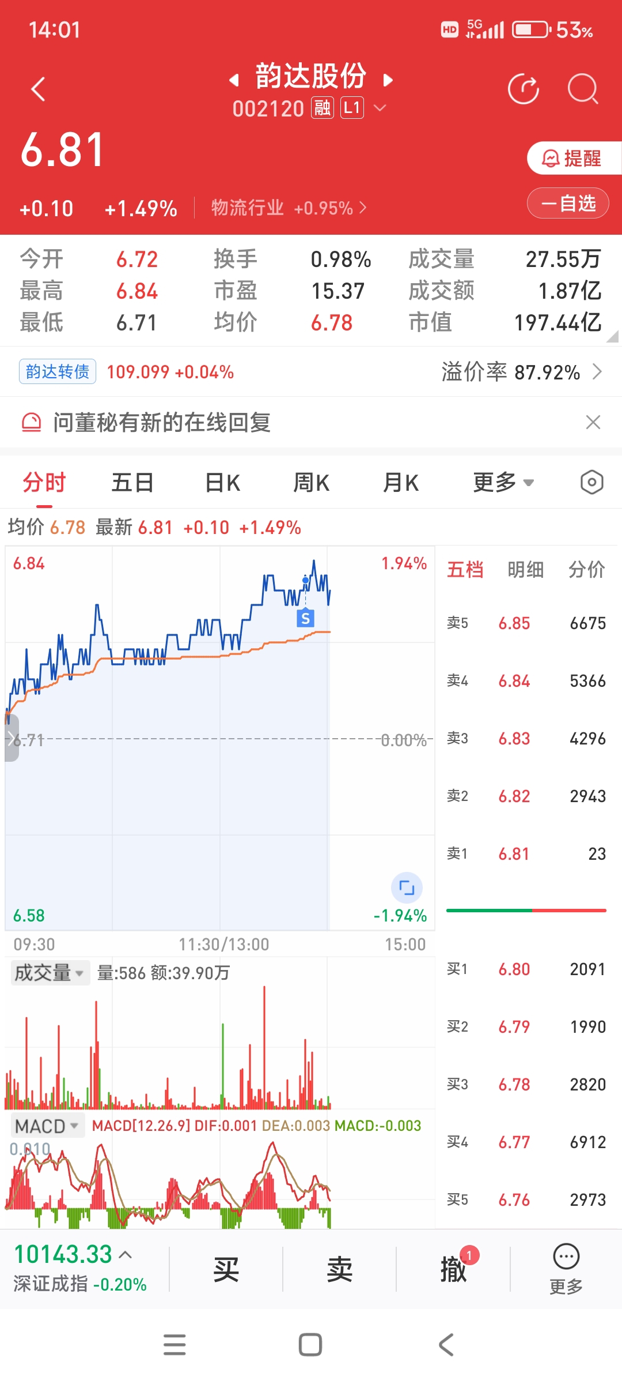Tap the 融 margin-trading badge
Viewport: 622px width, 1384px height.
pos(323,108)
